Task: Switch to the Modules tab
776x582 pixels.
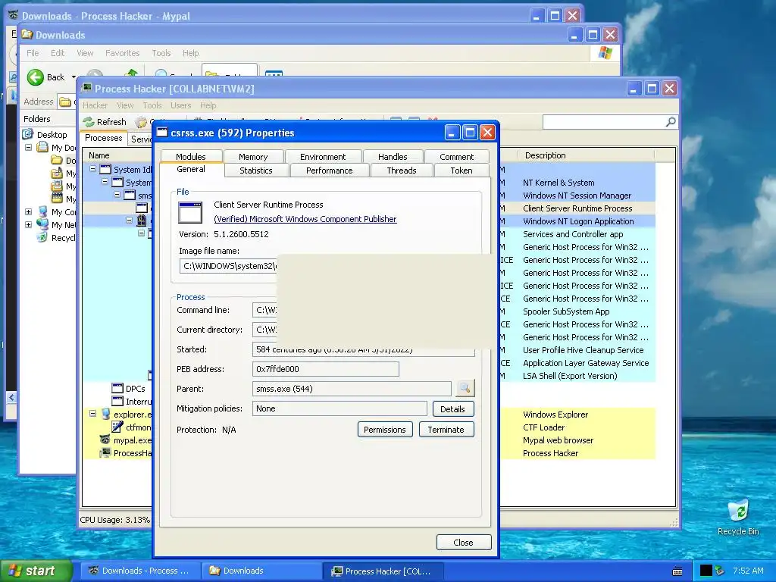Action: pos(191,156)
